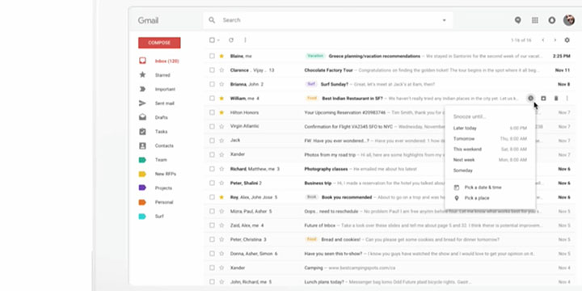Click snooze clock icon on William row
582x291 pixels.
(x=531, y=99)
